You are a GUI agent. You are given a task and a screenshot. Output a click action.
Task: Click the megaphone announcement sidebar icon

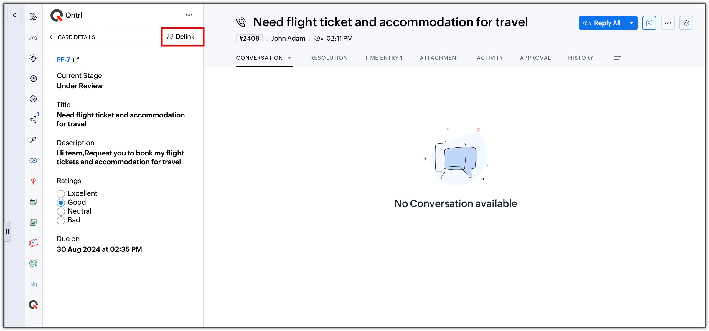click(33, 243)
